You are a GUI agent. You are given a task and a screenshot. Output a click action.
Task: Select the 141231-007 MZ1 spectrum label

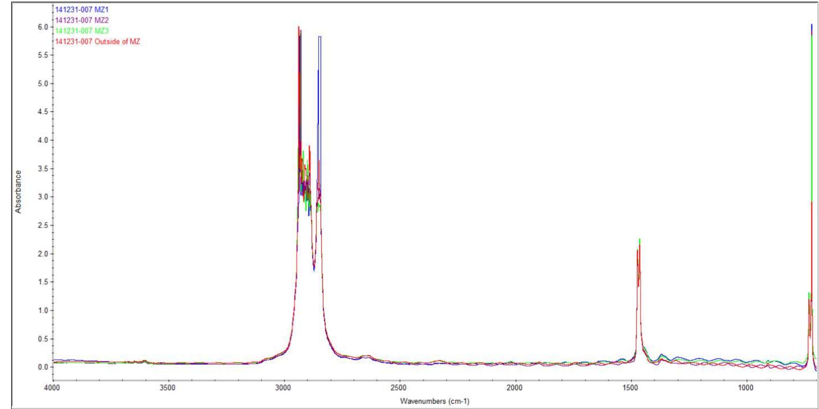tap(82, 10)
